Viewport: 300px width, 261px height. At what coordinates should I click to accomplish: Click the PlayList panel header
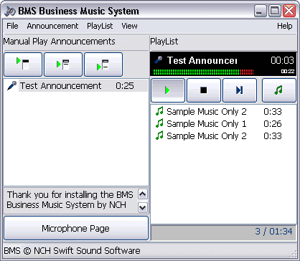[x=164, y=42]
